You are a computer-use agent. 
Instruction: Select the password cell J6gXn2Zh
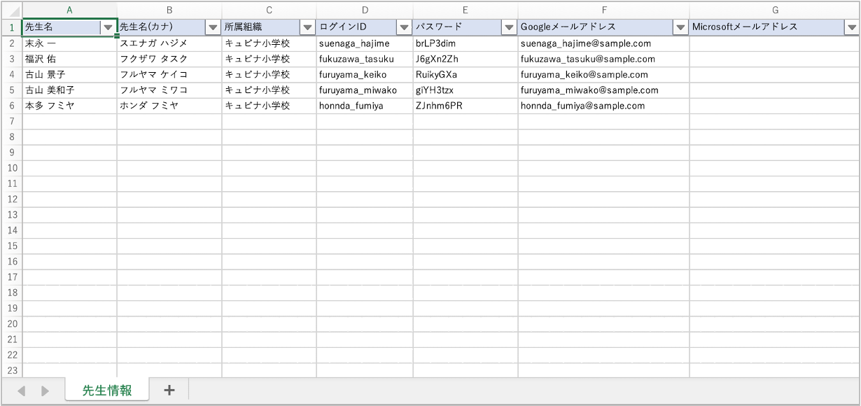[x=465, y=59]
